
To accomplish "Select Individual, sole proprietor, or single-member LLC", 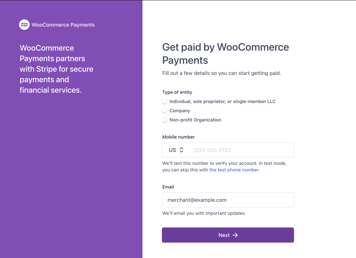I will coord(165,101).
